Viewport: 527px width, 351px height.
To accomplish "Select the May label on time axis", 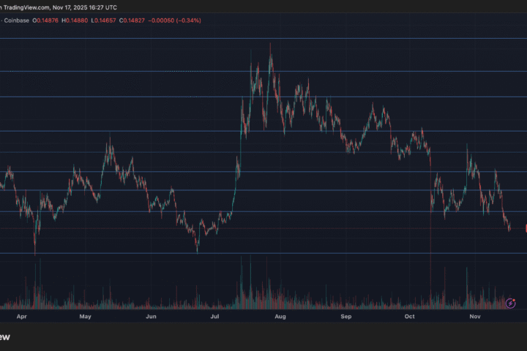I will 86,317.
